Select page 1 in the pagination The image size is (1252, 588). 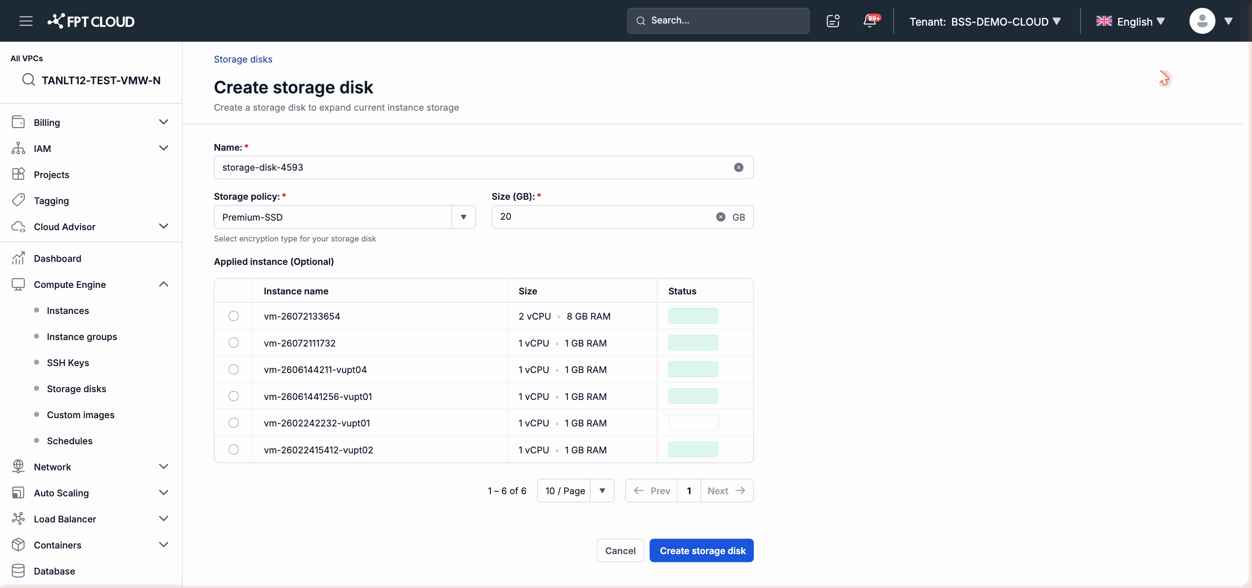(689, 490)
